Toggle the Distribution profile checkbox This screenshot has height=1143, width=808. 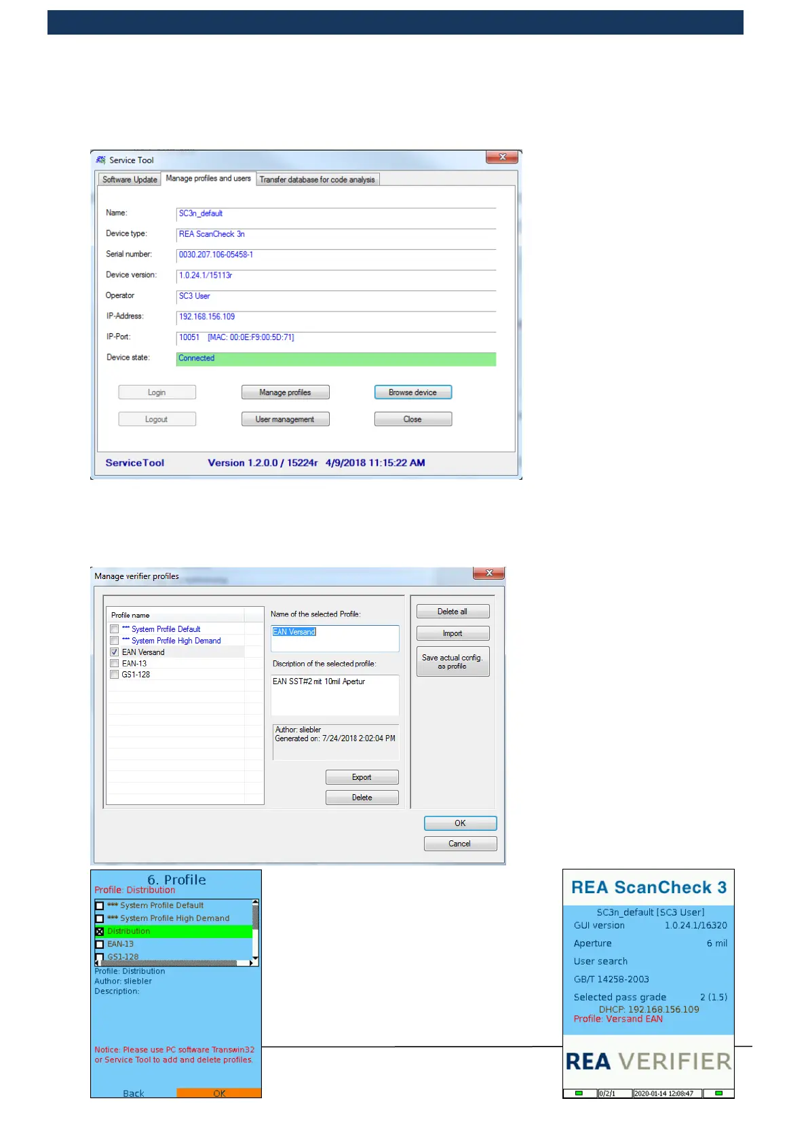tap(100, 931)
